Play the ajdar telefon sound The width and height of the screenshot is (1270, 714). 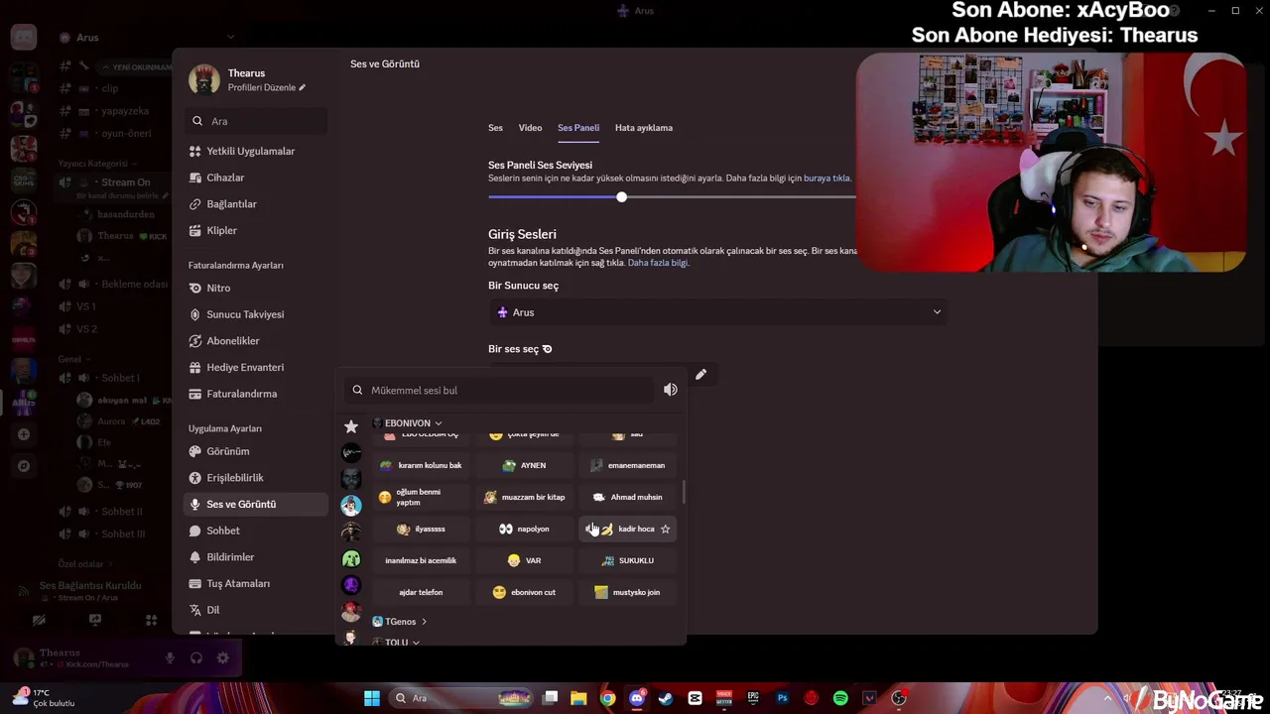pos(422,592)
